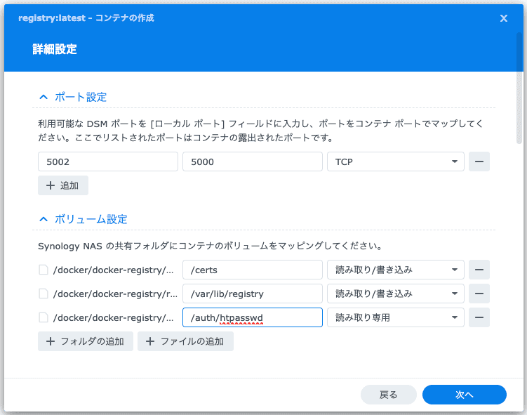Screen dimensions: 527x415
Task: Click ファイルの追加 button
Action: click(185, 341)
